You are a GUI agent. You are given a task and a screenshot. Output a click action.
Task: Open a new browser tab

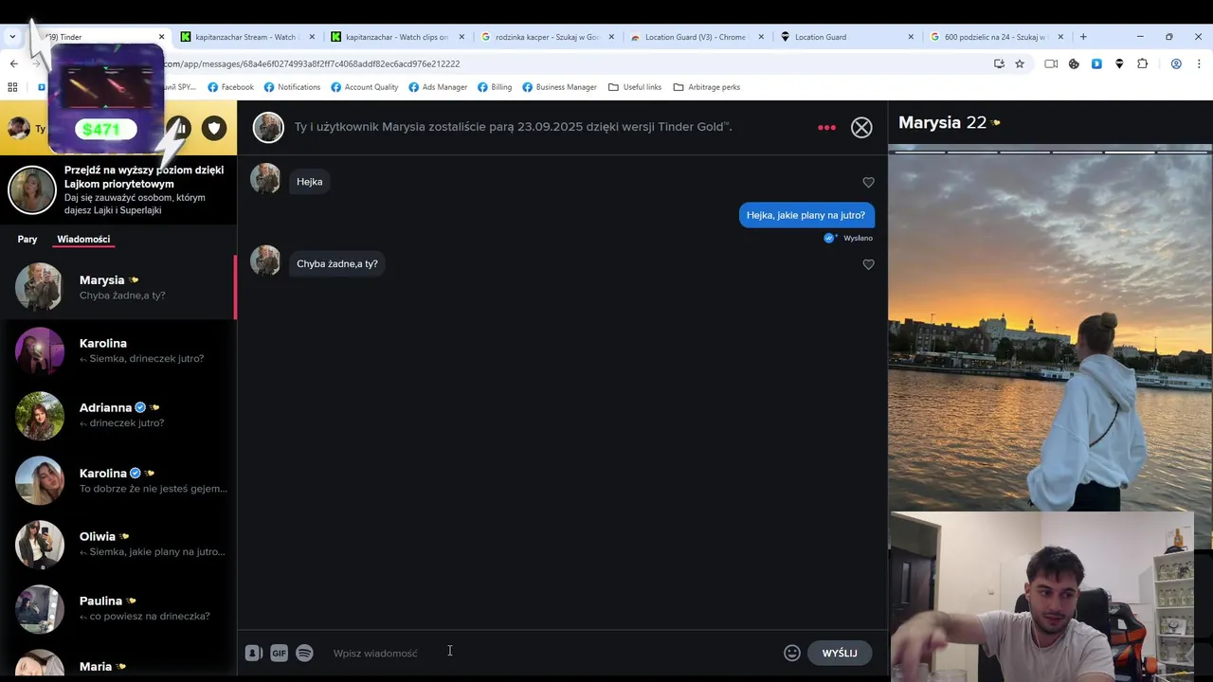click(x=1083, y=37)
